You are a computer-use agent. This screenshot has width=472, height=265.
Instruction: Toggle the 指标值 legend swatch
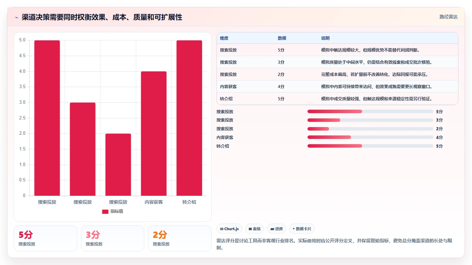[x=105, y=212]
